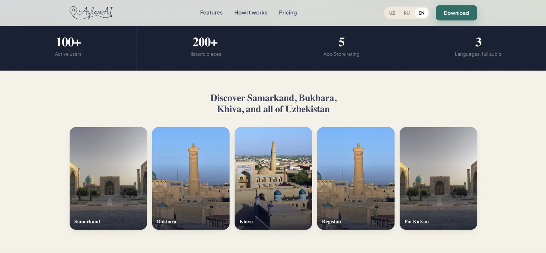Open the Khiva photo card
Image resolution: width=546 pixels, height=253 pixels.
[273, 178]
